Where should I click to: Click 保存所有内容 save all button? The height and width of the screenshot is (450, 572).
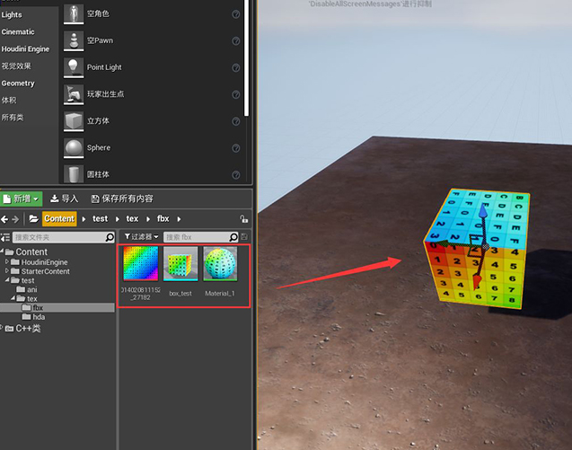[120, 199]
